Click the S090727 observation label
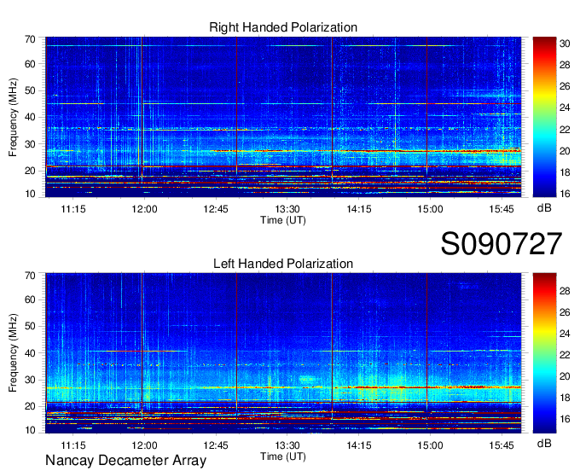Screen dimensions: 580x471 (x=502, y=244)
